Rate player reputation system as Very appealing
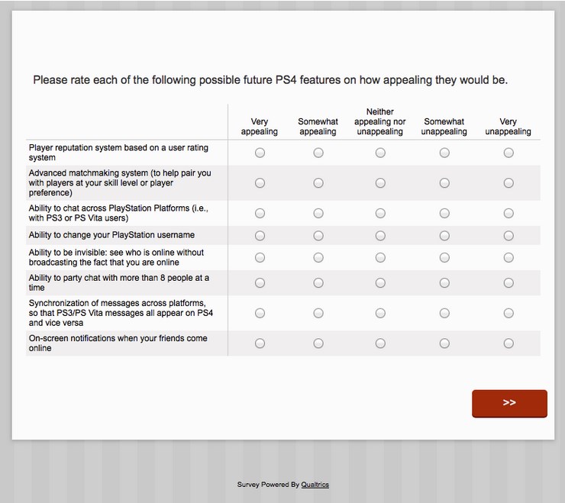The image size is (565, 503). click(x=260, y=153)
